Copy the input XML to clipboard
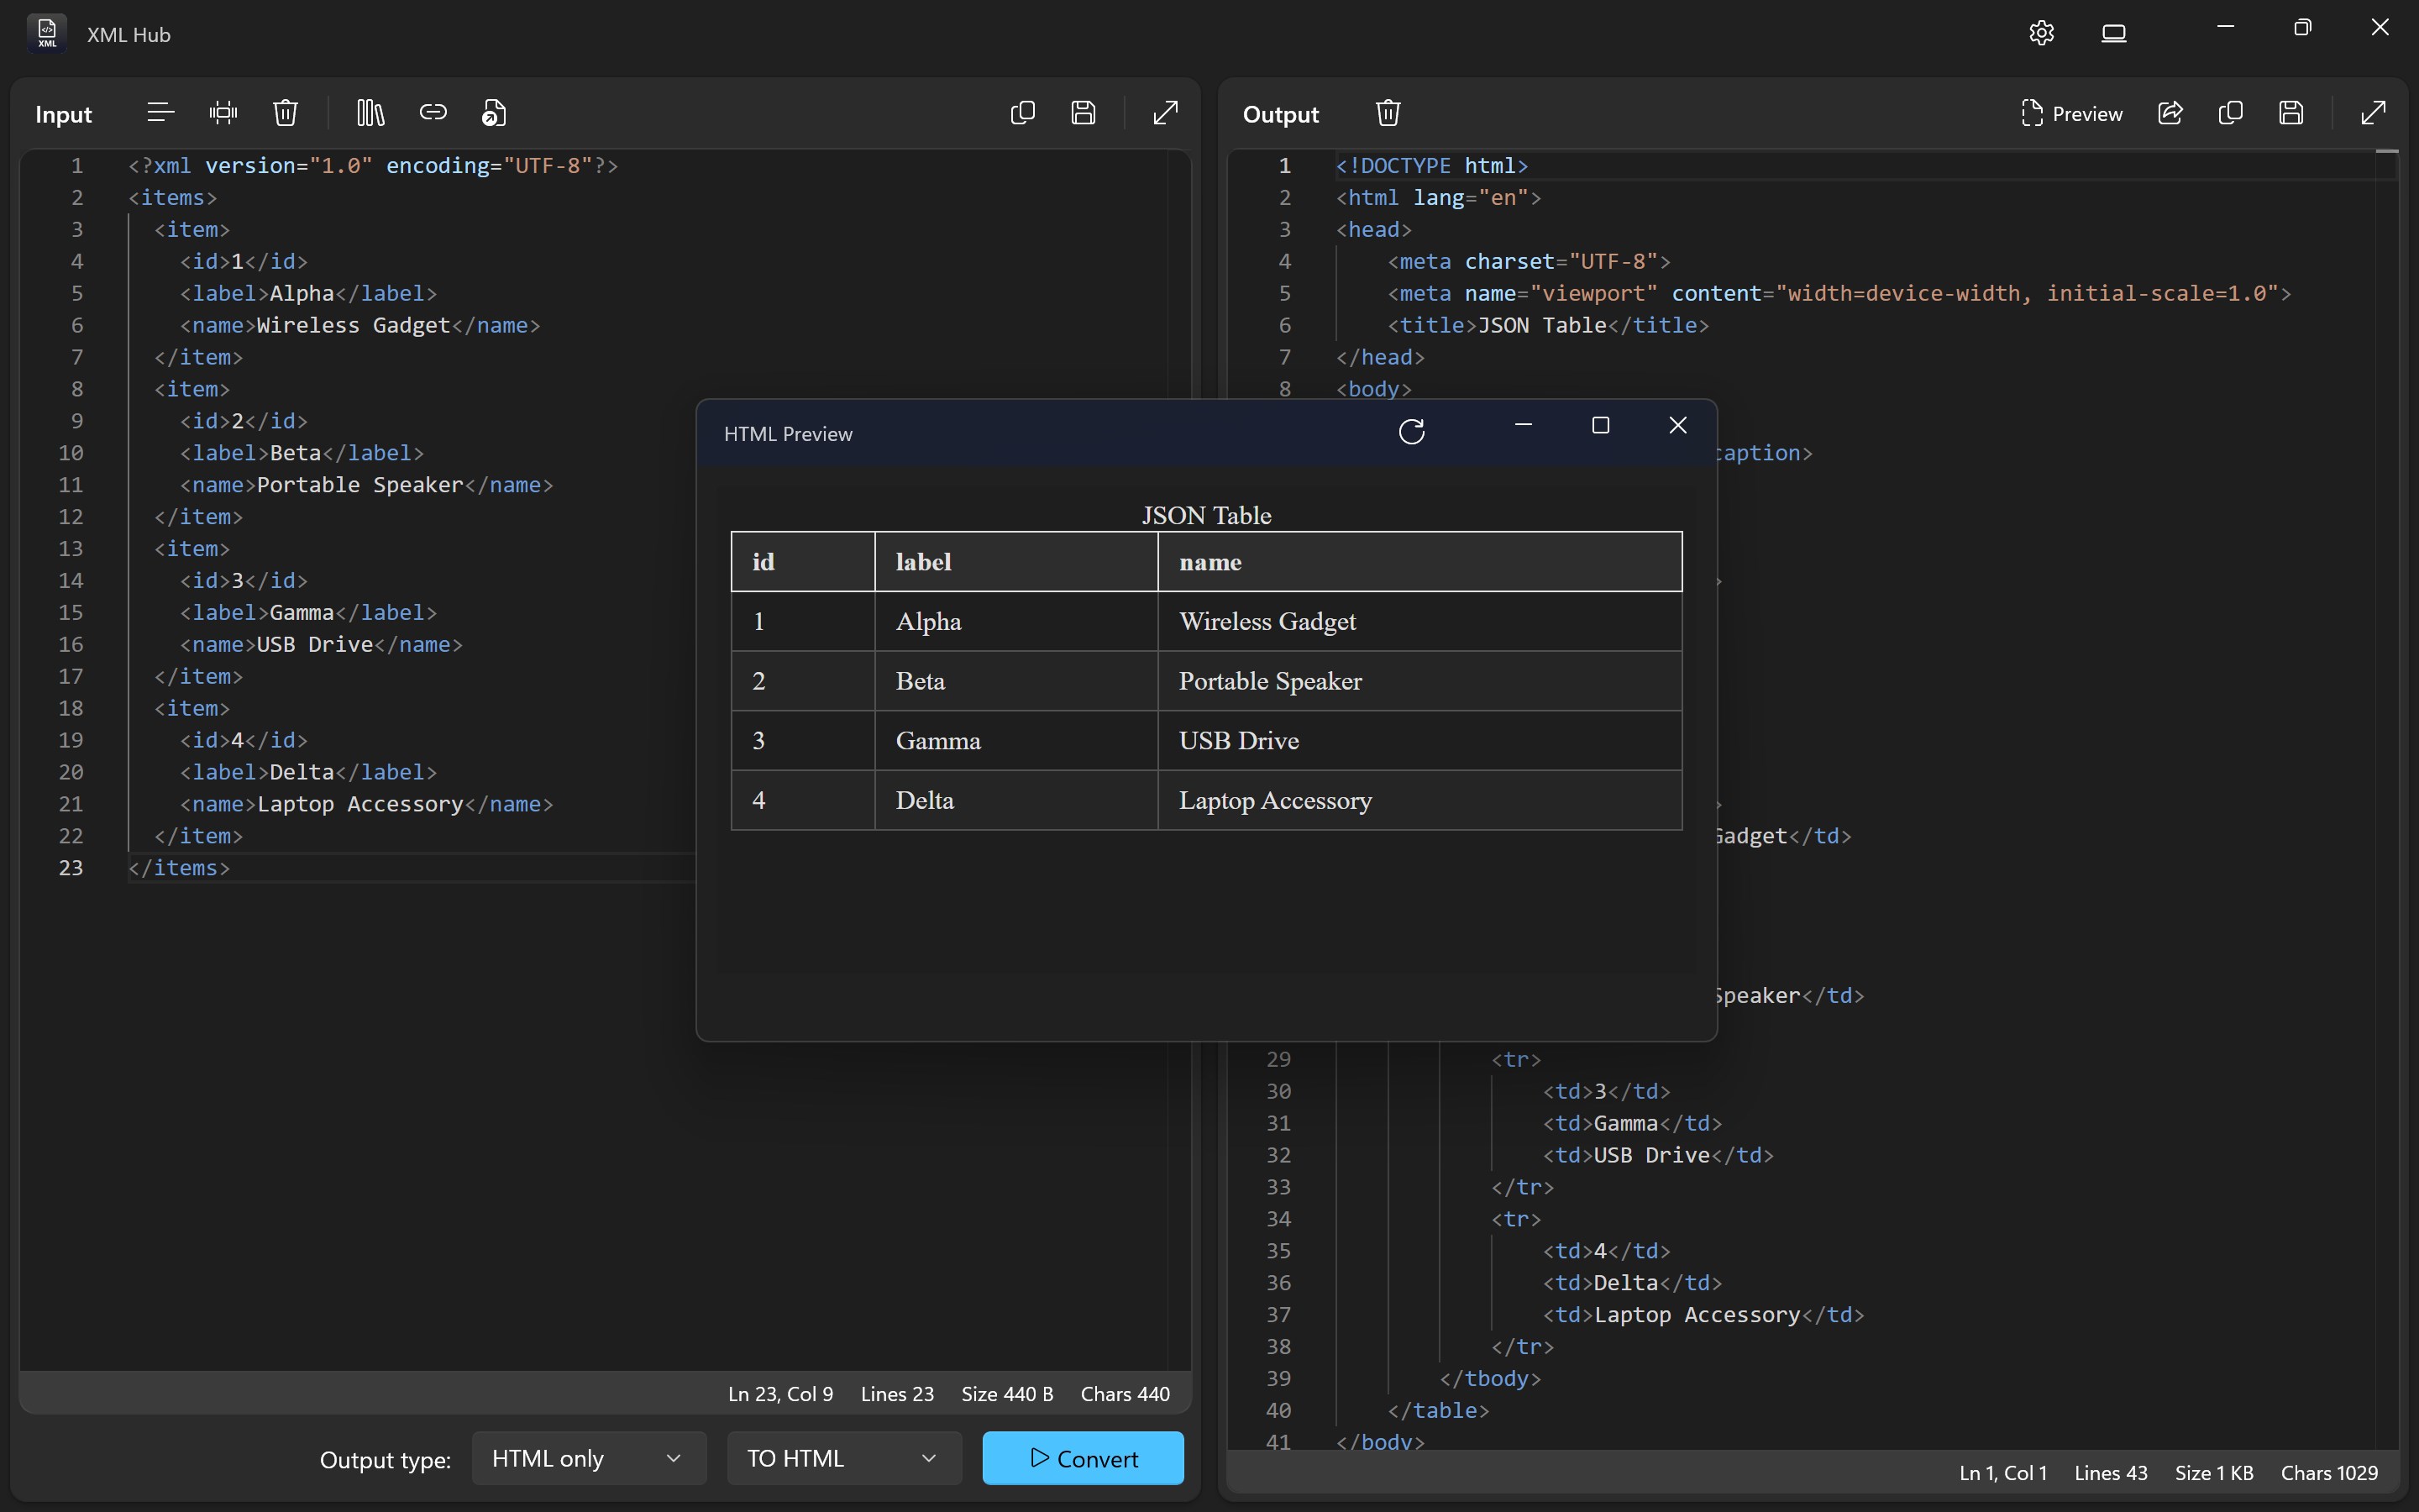 (1021, 112)
